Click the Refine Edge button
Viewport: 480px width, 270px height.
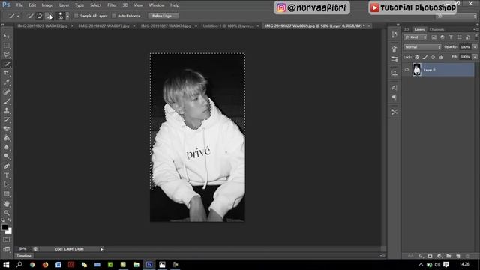coord(163,16)
